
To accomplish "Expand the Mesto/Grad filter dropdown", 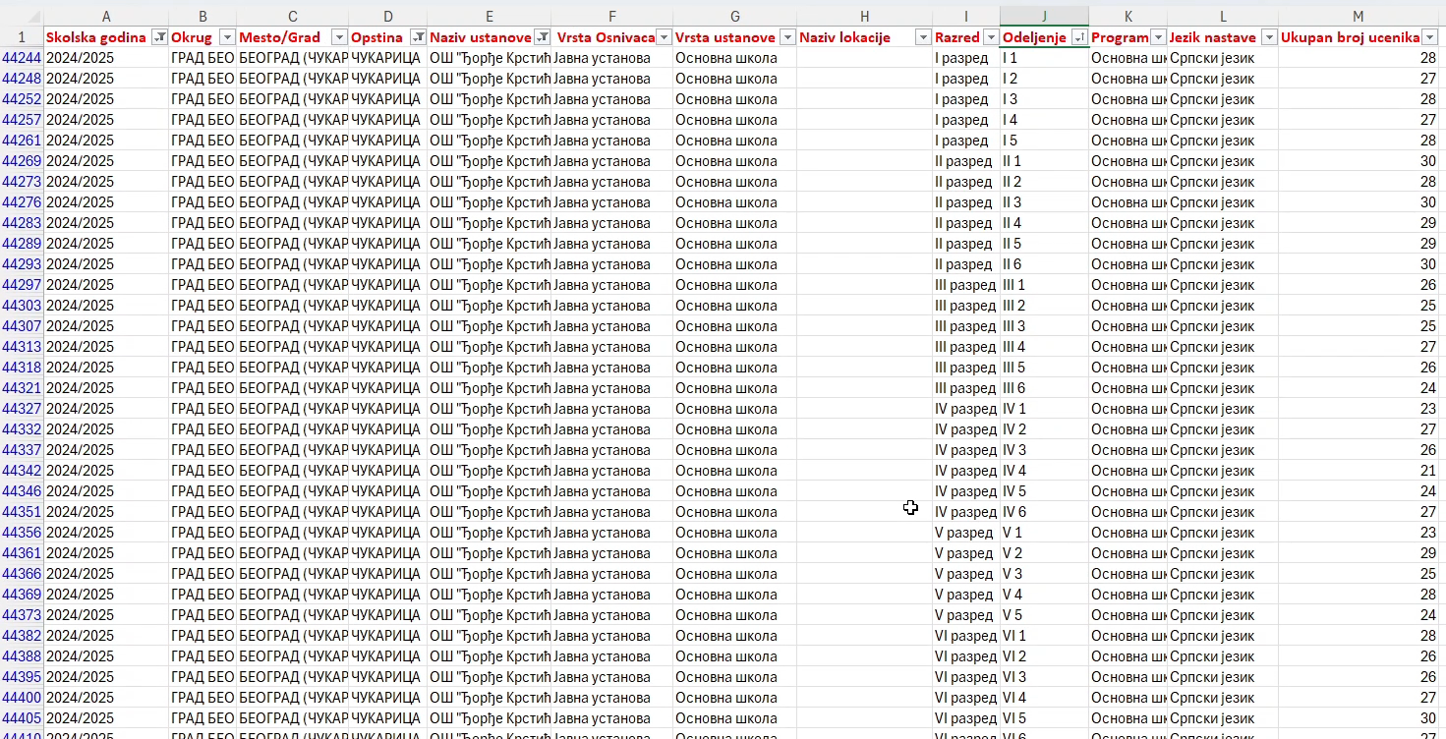I will click(x=339, y=37).
